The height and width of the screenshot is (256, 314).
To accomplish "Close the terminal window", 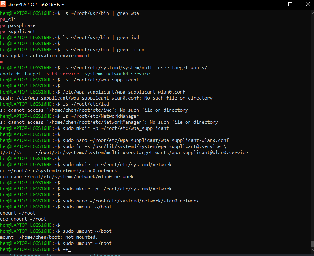I will tap(308, 4).
